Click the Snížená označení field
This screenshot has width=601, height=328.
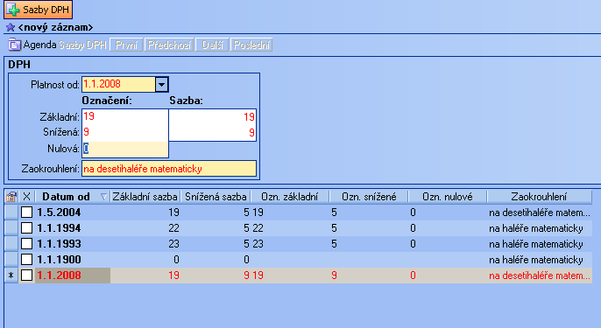pyautogui.click(x=125, y=132)
